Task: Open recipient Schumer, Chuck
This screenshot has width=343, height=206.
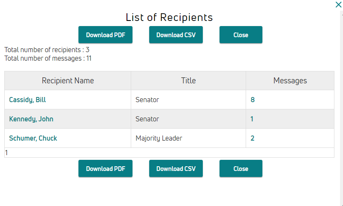Action: [33, 138]
